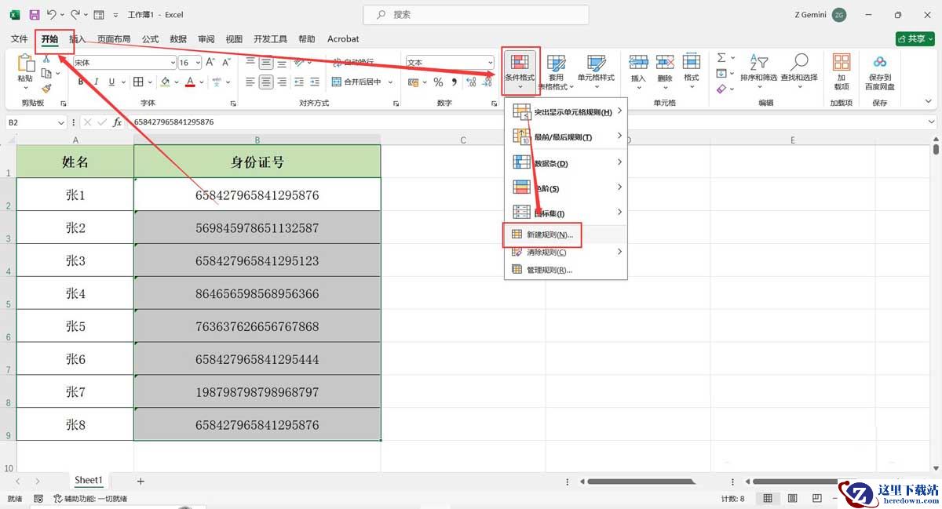Click the 共享 share button
This screenshot has height=509, width=942.
(x=915, y=38)
